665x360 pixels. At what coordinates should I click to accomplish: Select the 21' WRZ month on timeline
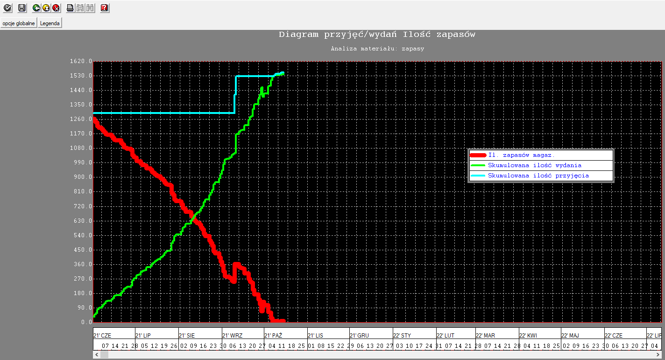pyautogui.click(x=233, y=335)
